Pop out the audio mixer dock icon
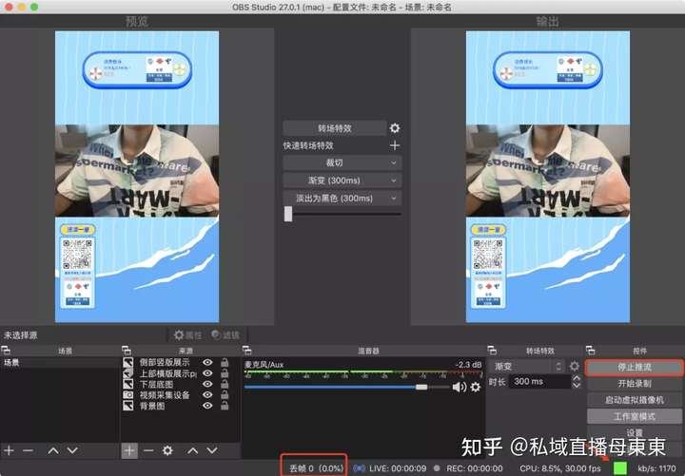This screenshot has height=476, width=685. click(246, 351)
